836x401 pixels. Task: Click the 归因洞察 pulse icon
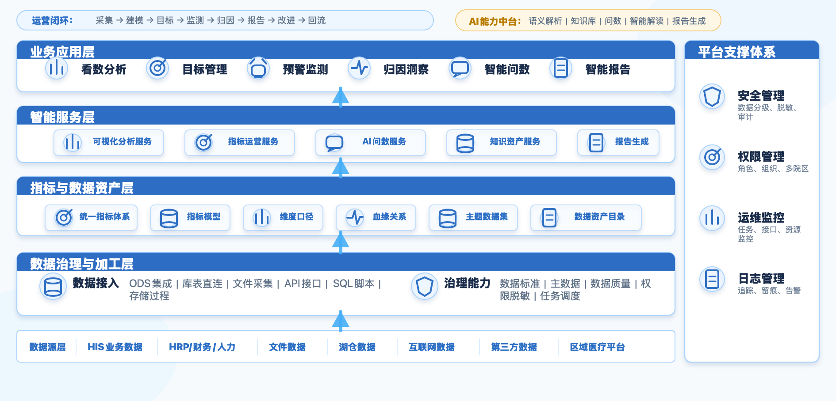359,68
